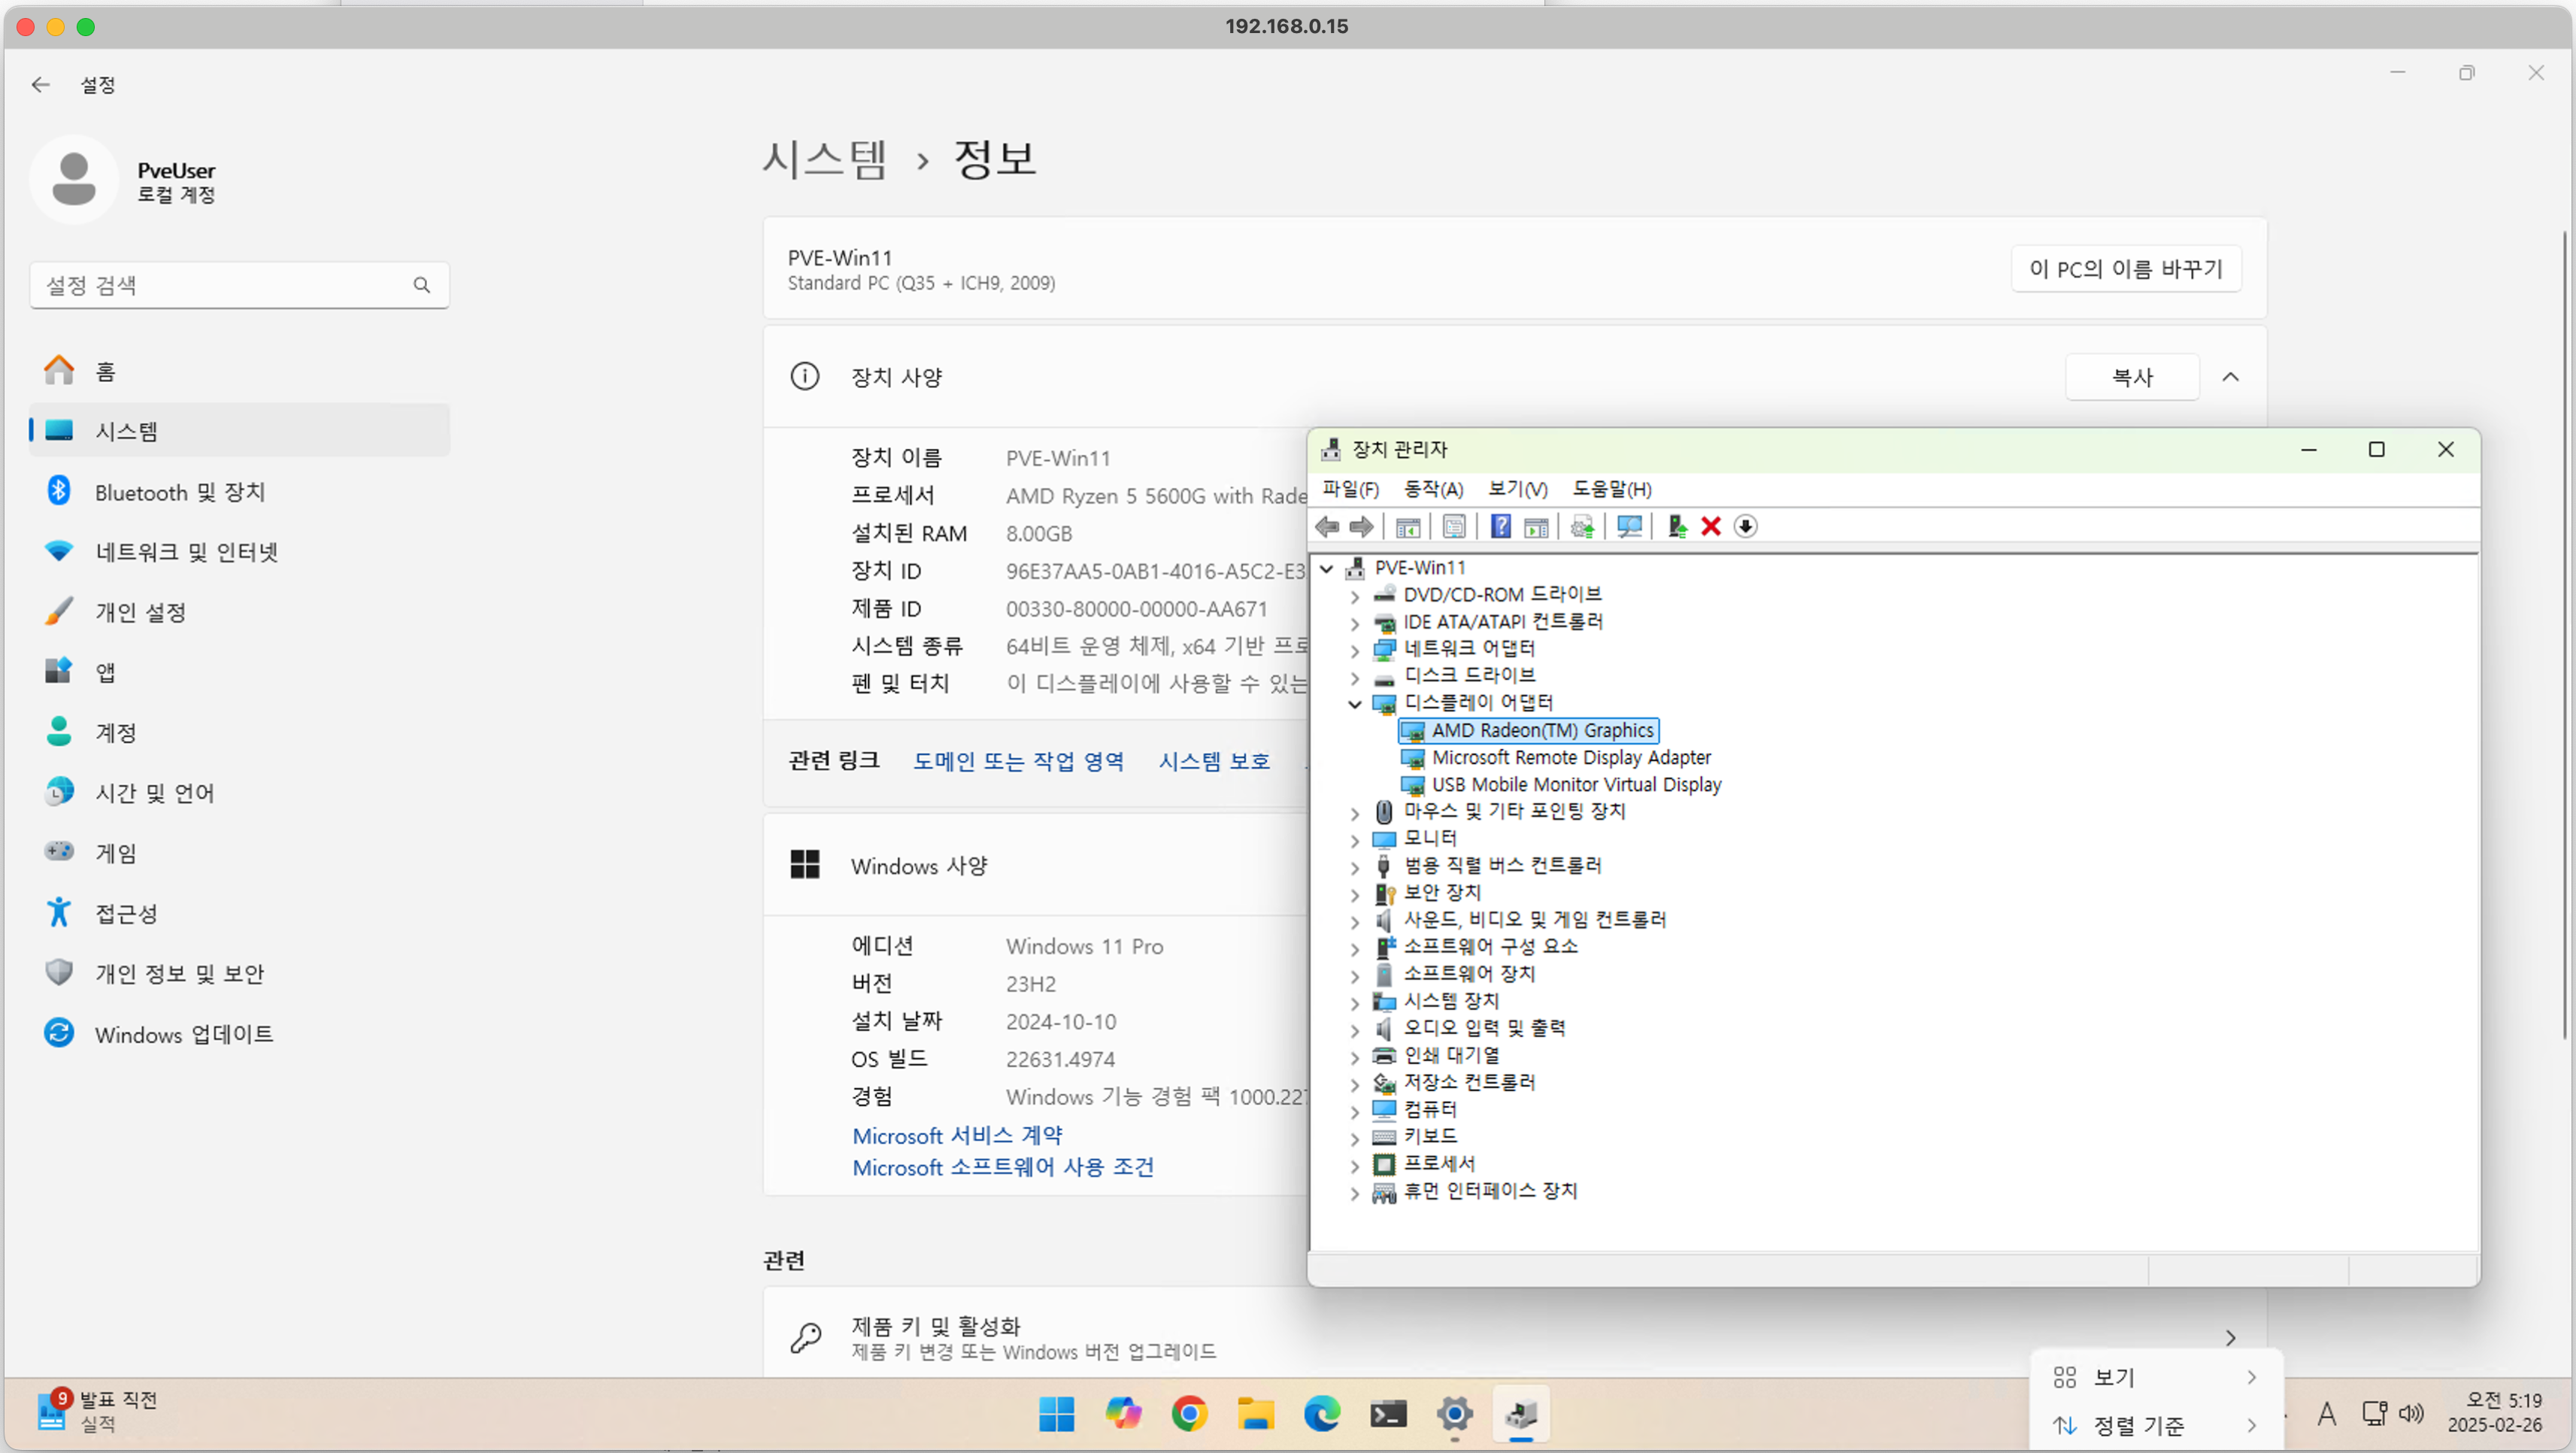Open 정렬 기준 context menu entry
The width and height of the screenshot is (2576, 1453).
tap(2157, 1426)
